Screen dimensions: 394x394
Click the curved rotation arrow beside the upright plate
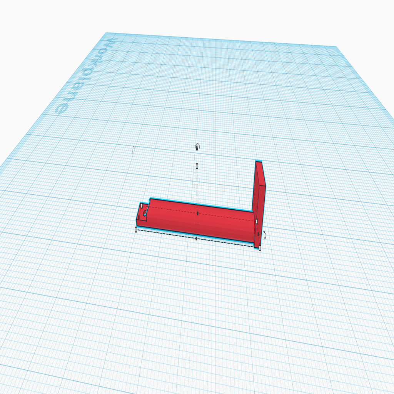[x=265, y=235]
